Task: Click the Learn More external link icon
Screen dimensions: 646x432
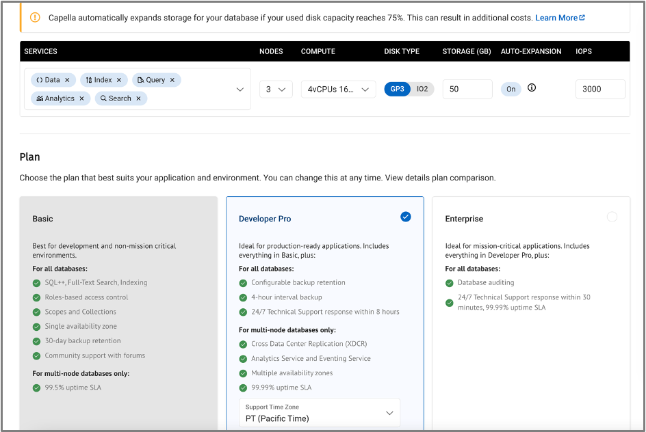Action: pyautogui.click(x=582, y=18)
